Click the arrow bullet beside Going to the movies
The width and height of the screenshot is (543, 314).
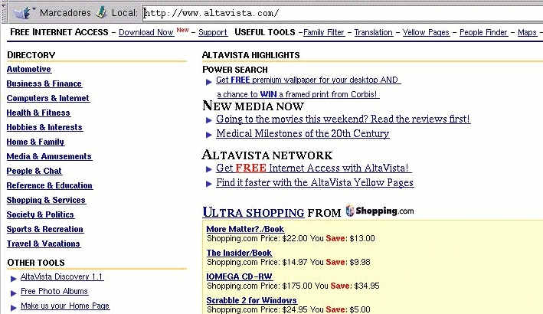coord(208,120)
